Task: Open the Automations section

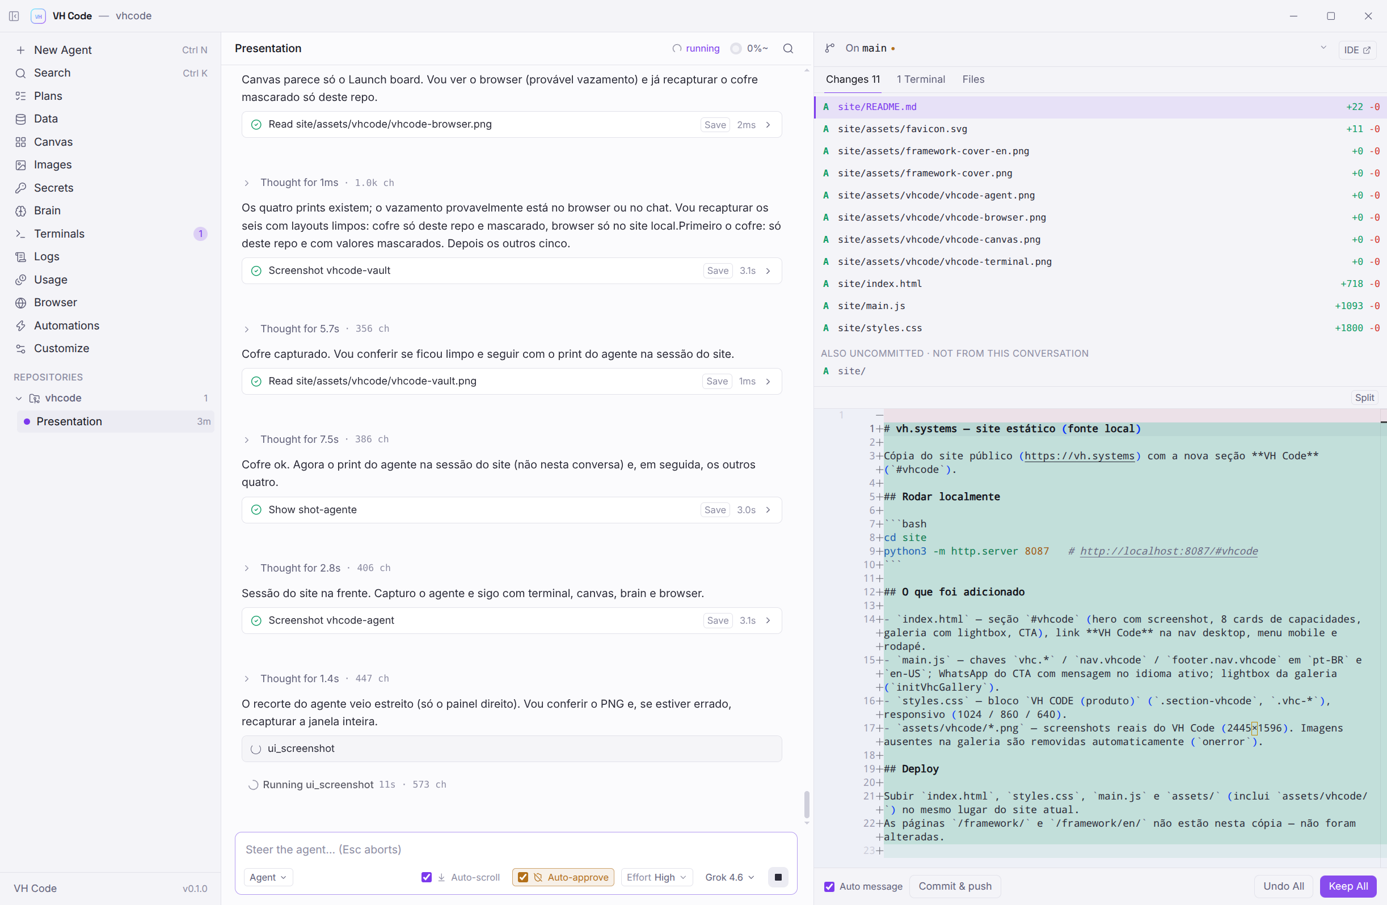Action: 111,325
